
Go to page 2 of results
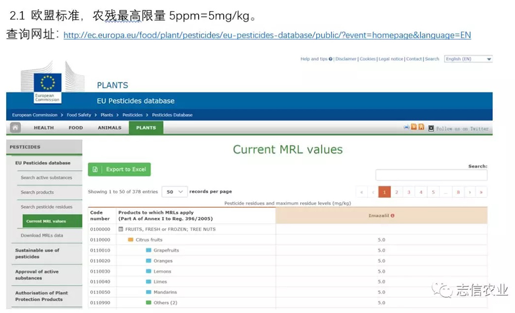pos(397,192)
